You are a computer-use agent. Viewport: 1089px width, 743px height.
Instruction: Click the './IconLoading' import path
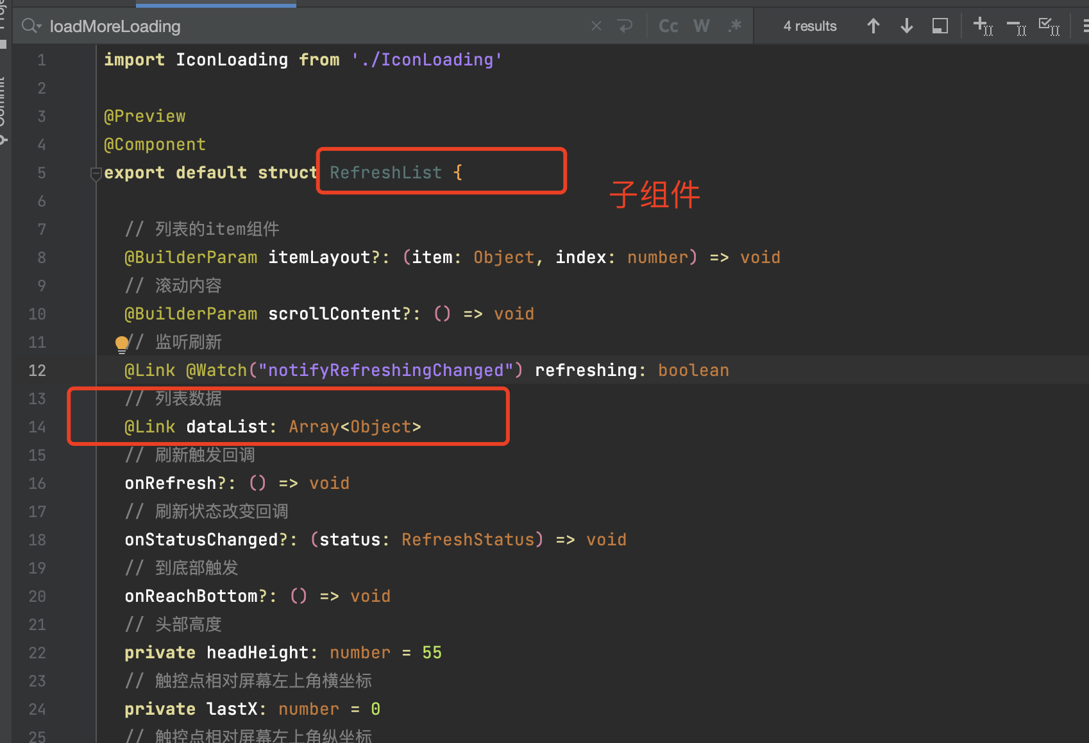[426, 60]
